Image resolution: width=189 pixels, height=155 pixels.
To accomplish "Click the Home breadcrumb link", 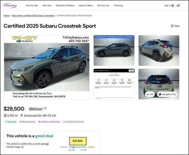I will point(6,16).
